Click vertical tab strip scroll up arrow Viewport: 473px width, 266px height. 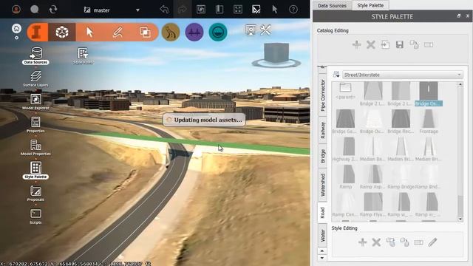coord(322,251)
